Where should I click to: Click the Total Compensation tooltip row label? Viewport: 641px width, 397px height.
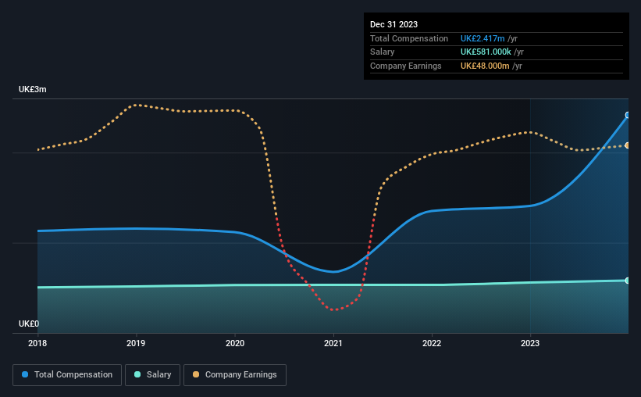(409, 38)
